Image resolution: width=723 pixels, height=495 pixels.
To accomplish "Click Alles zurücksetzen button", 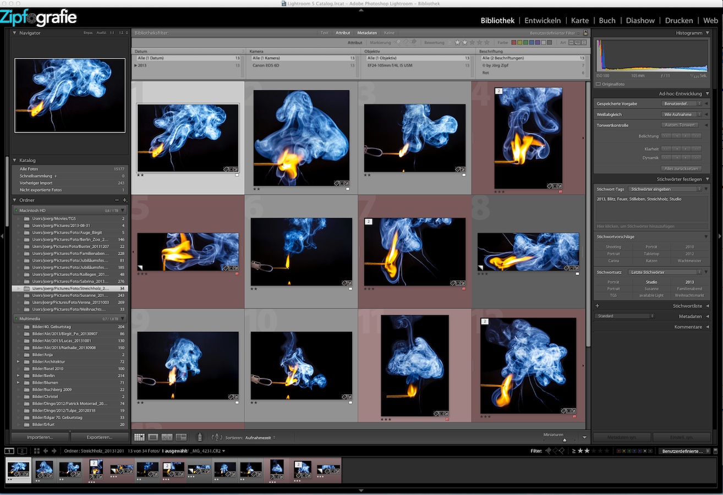I will (x=681, y=169).
